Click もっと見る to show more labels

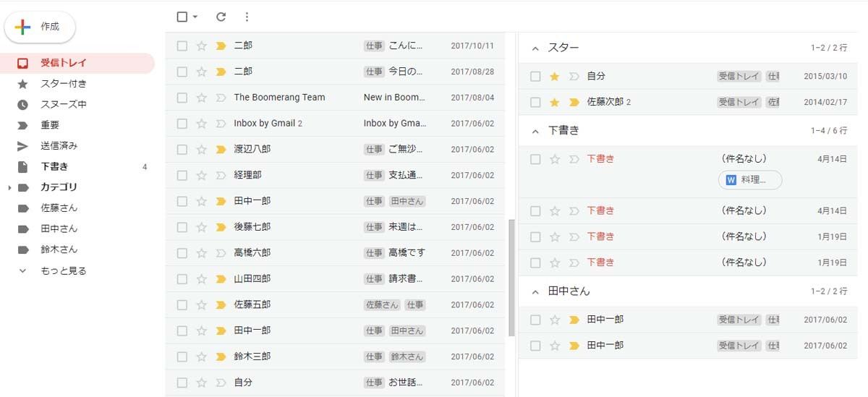point(63,271)
